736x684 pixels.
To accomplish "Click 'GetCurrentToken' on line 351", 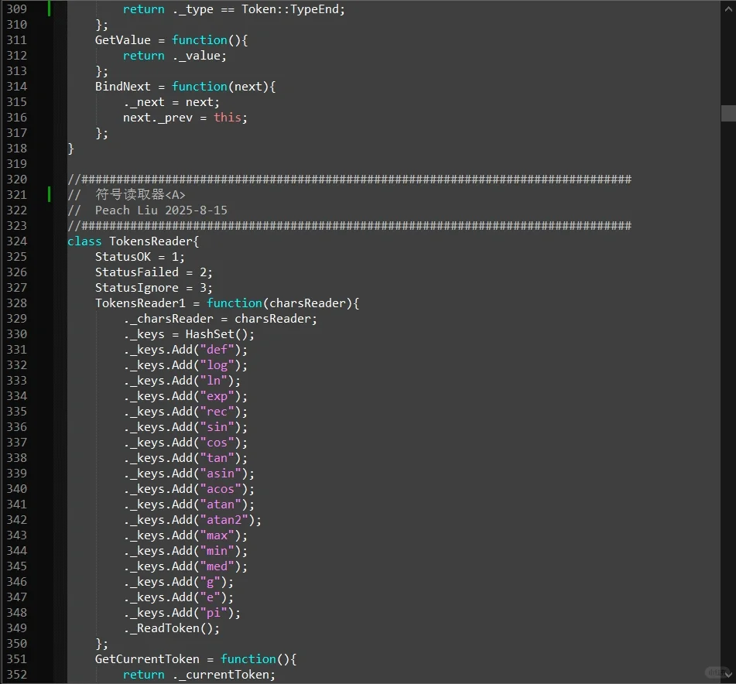I will click(147, 659).
